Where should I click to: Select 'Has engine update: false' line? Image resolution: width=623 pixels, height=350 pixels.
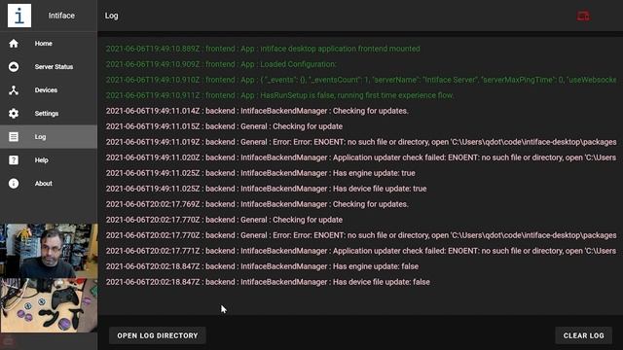pyautogui.click(x=262, y=266)
